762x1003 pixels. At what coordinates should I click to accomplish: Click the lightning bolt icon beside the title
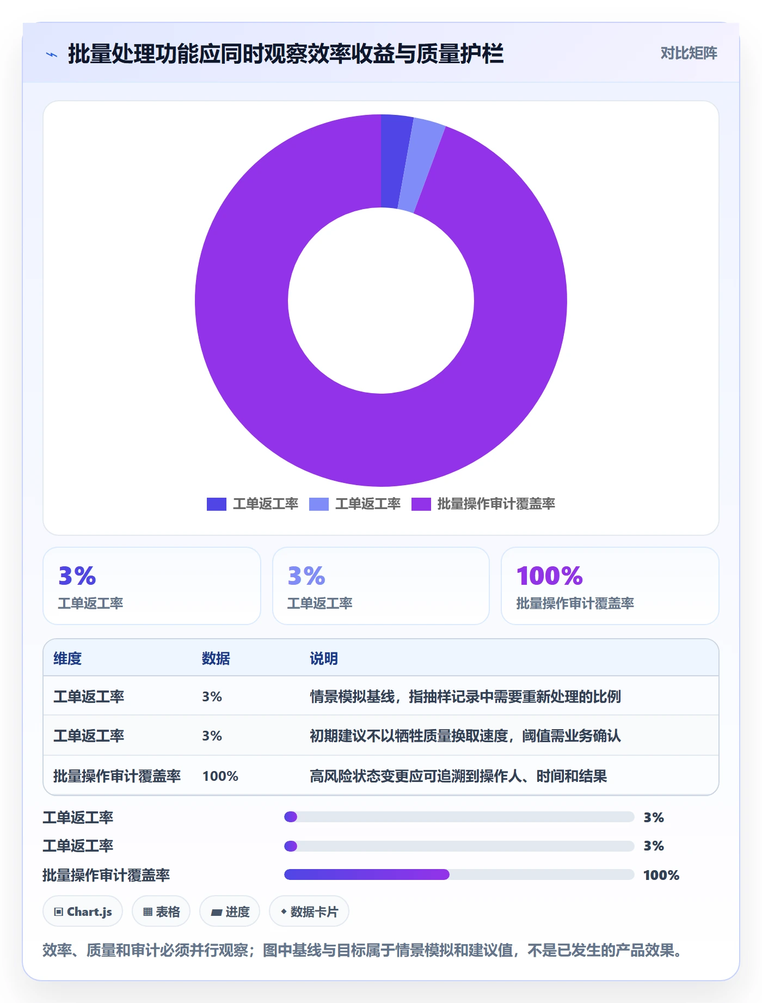click(52, 54)
